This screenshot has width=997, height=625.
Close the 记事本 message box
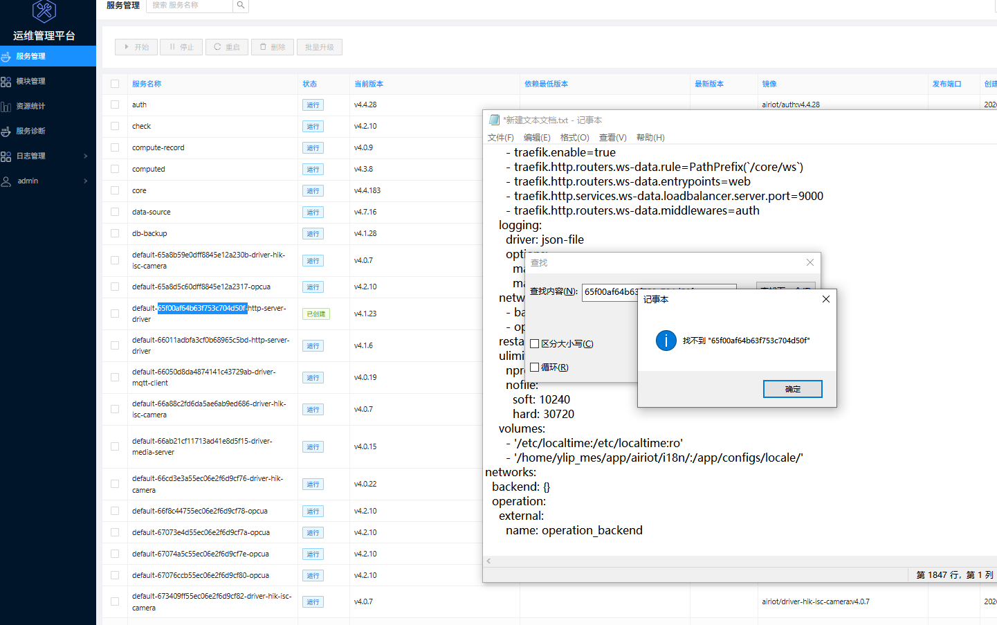(825, 299)
